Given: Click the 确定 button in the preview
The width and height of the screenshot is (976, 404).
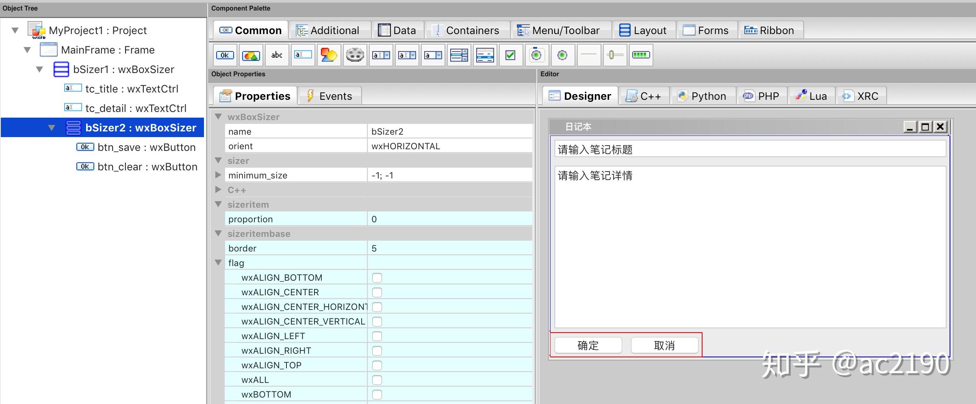Looking at the screenshot, I should [x=588, y=345].
